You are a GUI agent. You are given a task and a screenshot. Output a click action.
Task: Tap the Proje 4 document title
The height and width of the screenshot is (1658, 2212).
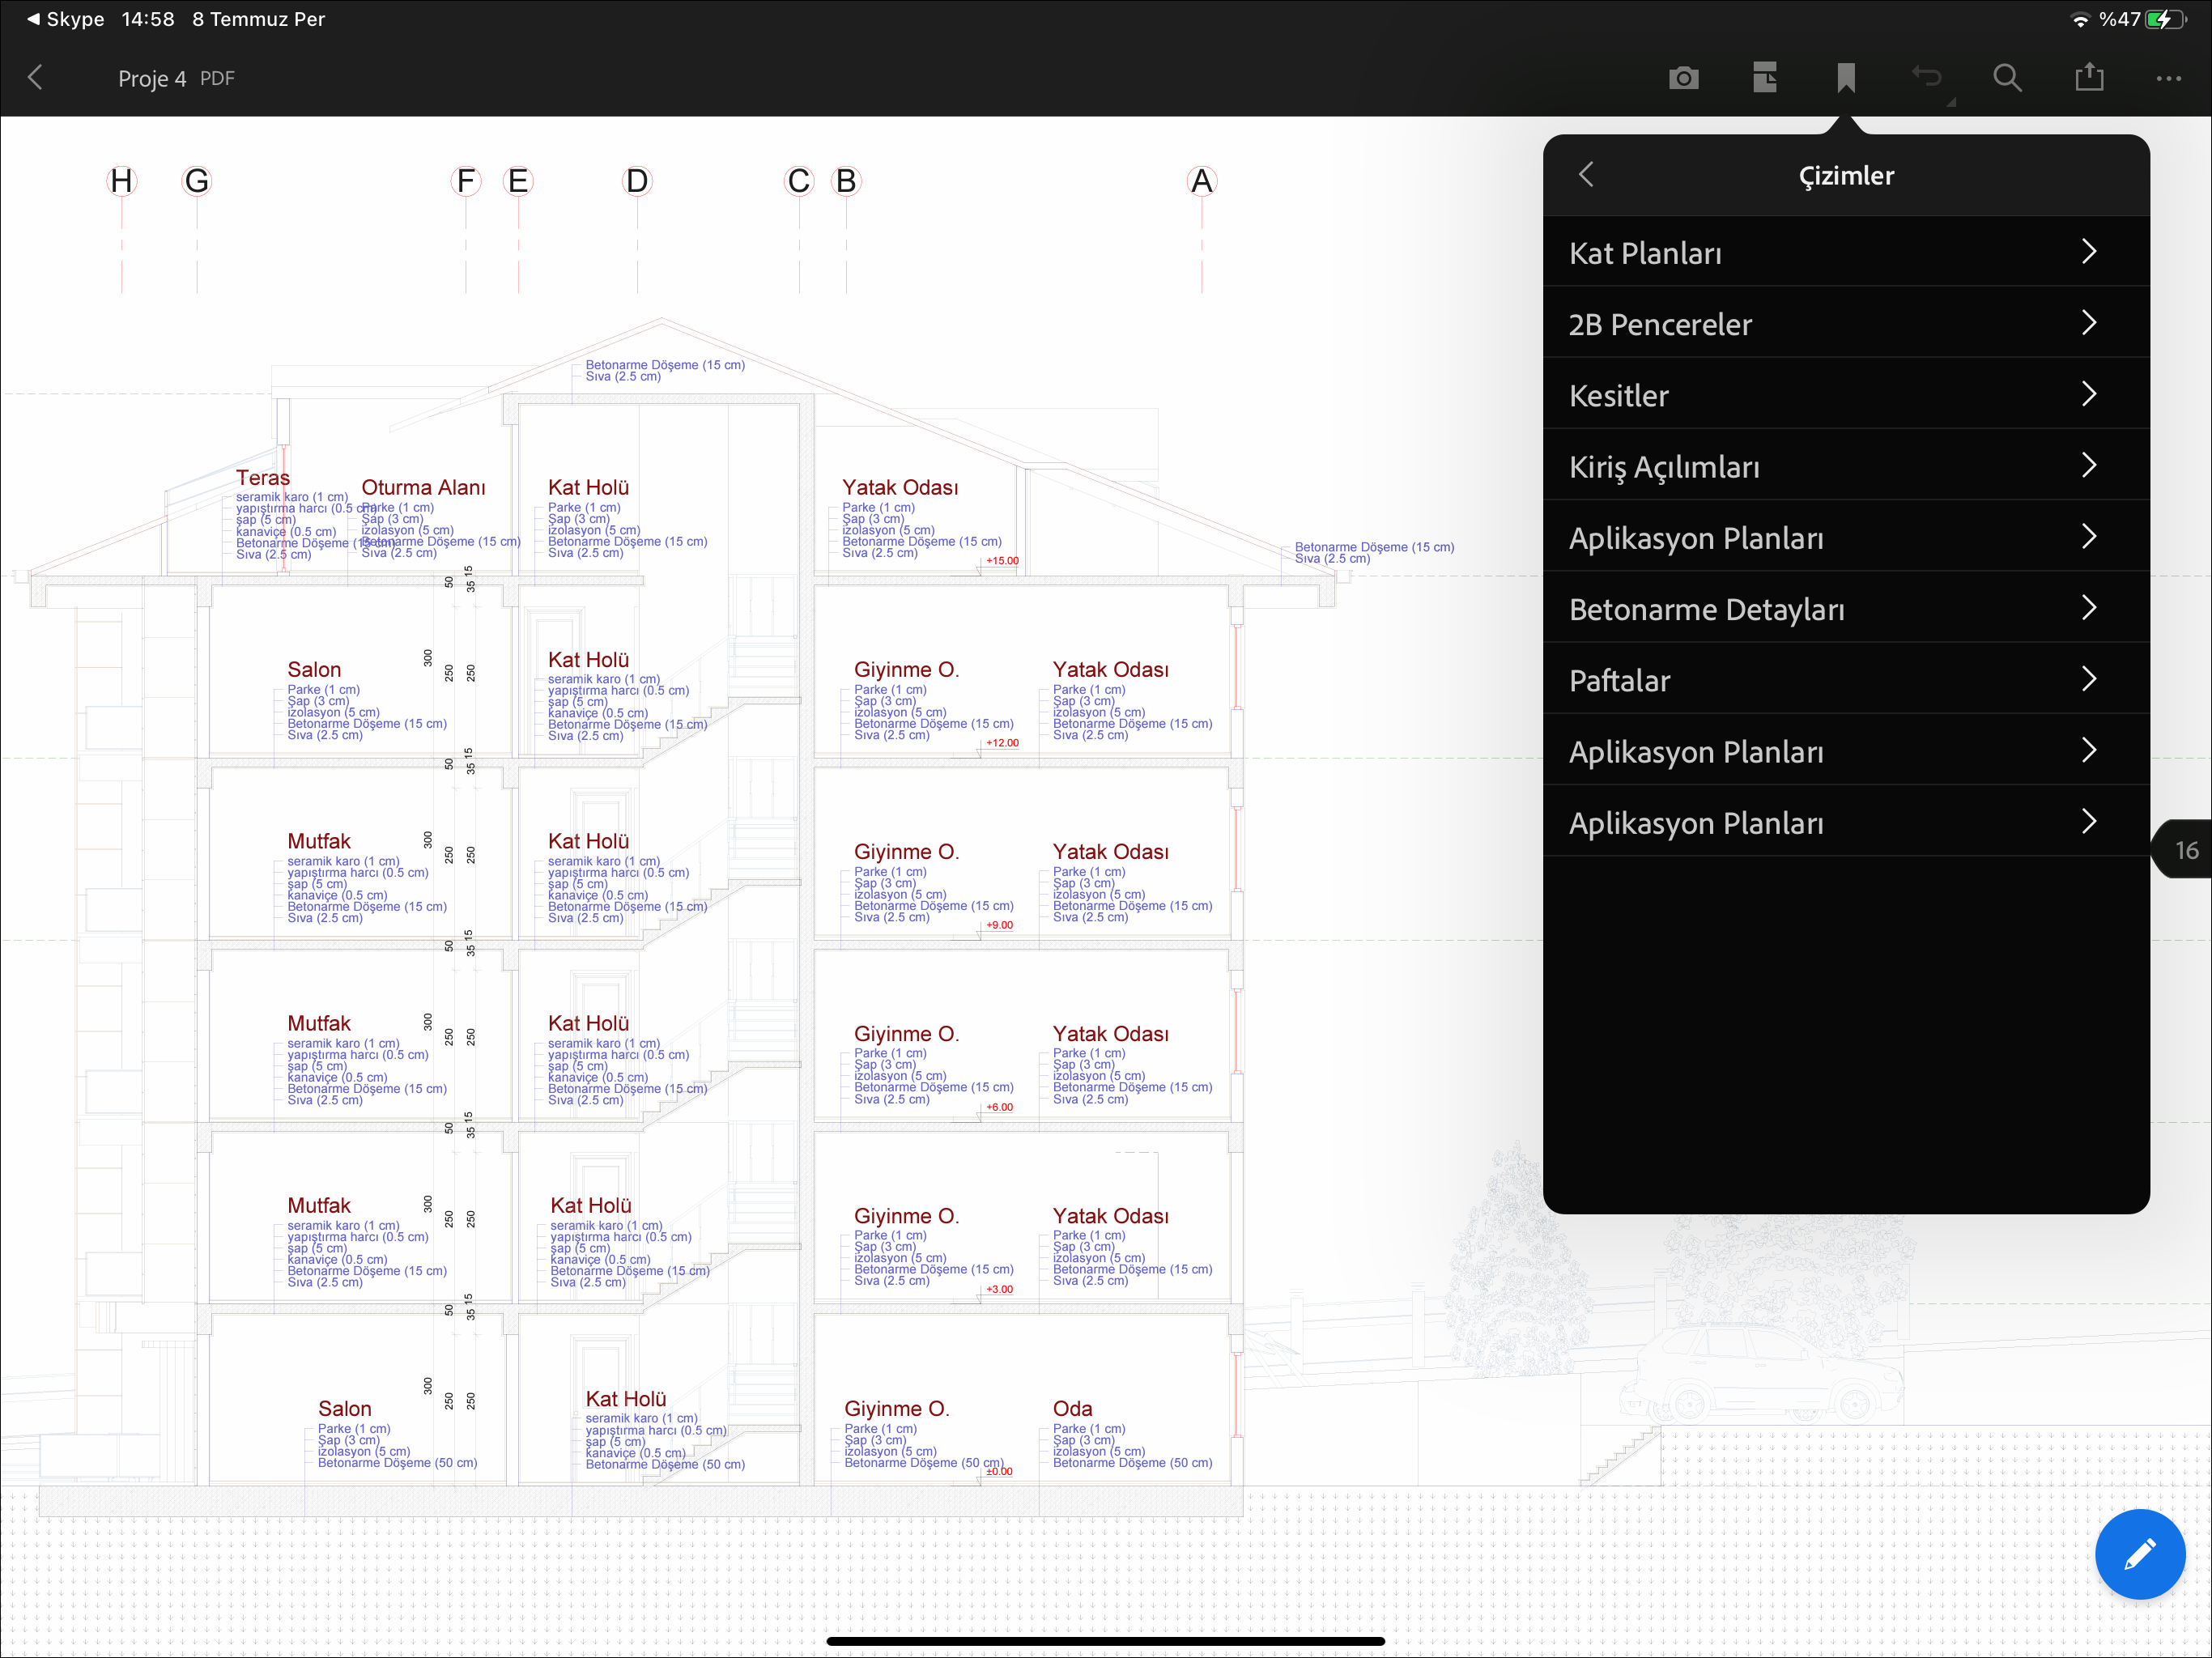pos(152,79)
